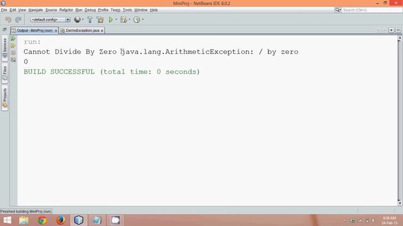
Task: Open the Team menu
Action: 115,10
